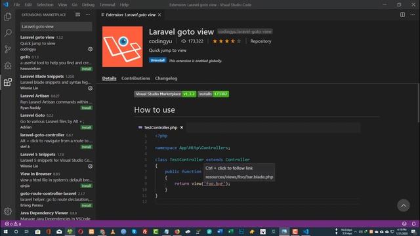
Task: Switch to the Contributions tab
Action: 136,79
